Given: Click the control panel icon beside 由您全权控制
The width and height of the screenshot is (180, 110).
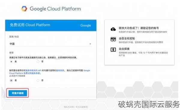Looking at the screenshot, I should click(x=113, y=39).
